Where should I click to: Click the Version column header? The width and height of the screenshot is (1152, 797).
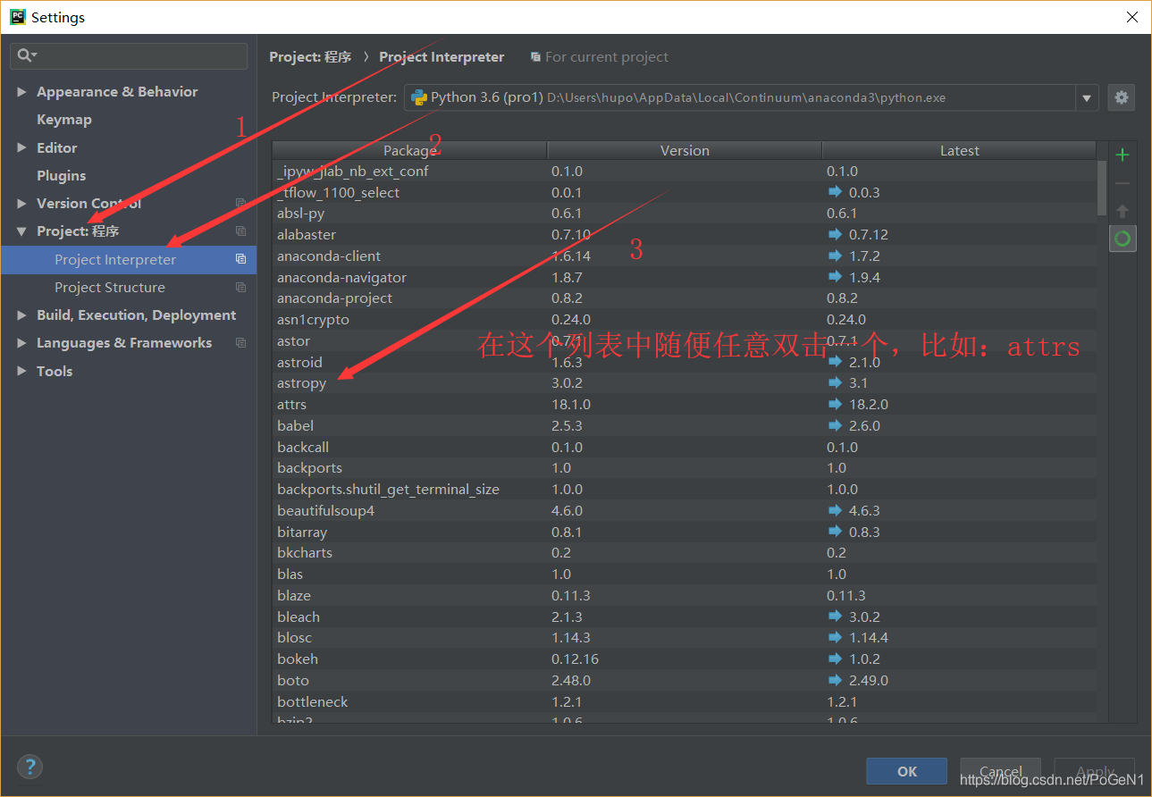(x=685, y=150)
